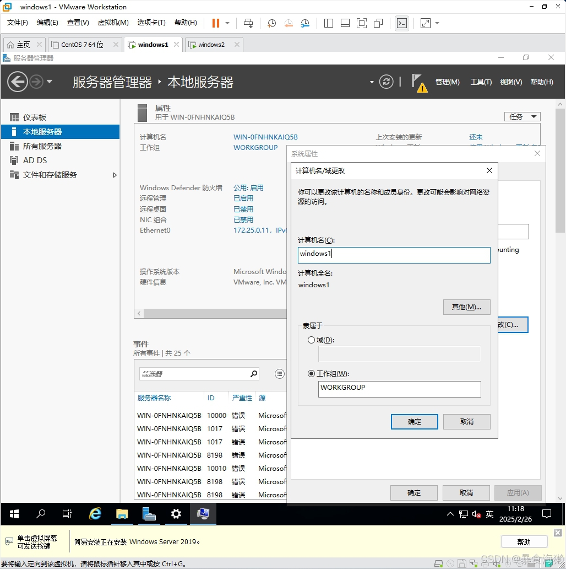
Task: Cancel the computer name change dialog
Action: tap(466, 422)
